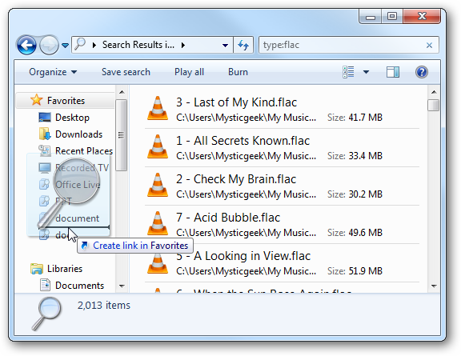Minimize the Explorer window
The image size is (461, 356).
point(371,17)
